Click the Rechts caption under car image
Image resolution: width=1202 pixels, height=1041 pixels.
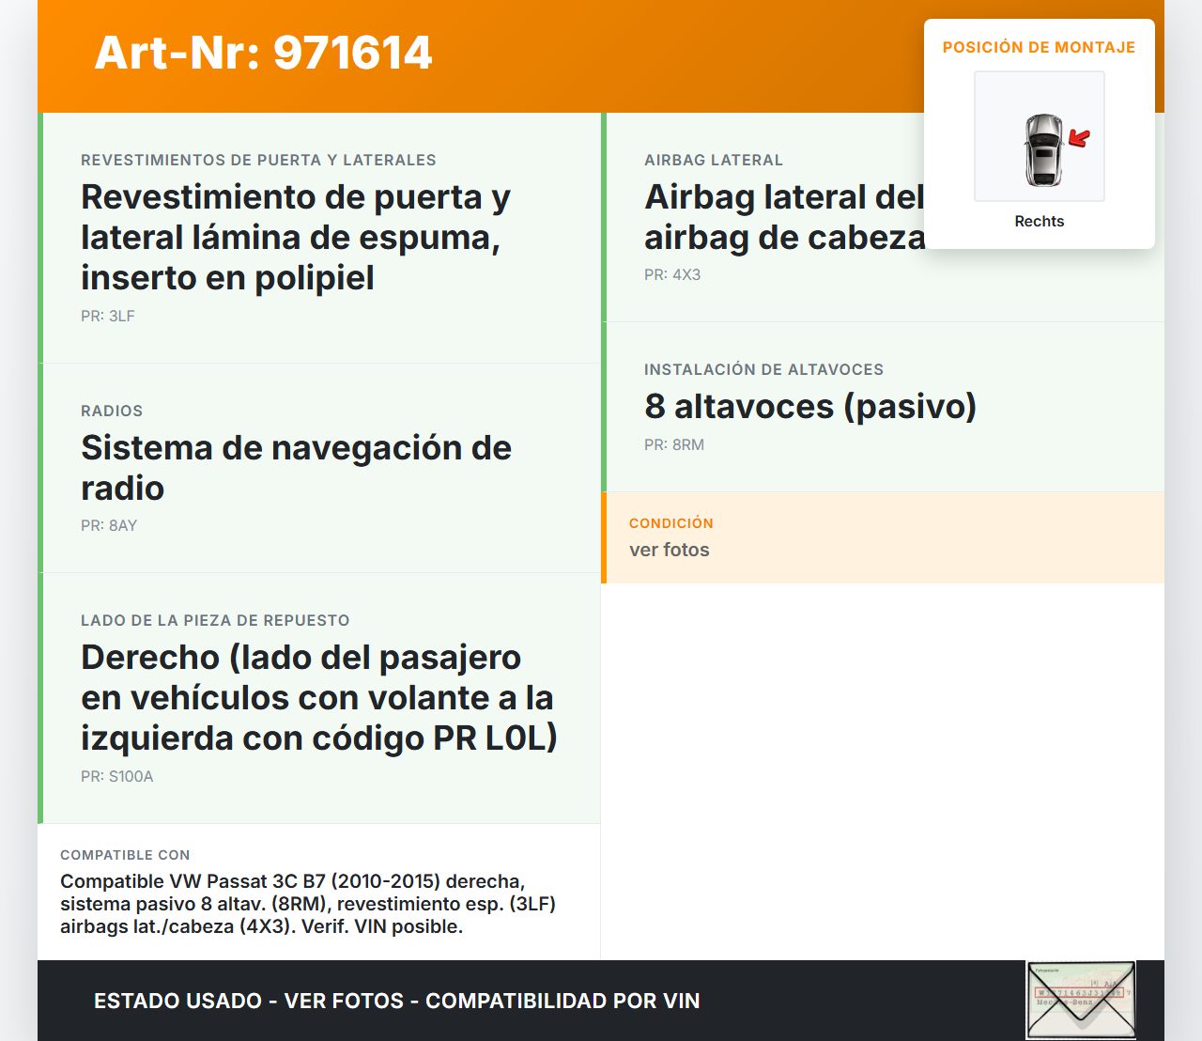(x=1040, y=221)
